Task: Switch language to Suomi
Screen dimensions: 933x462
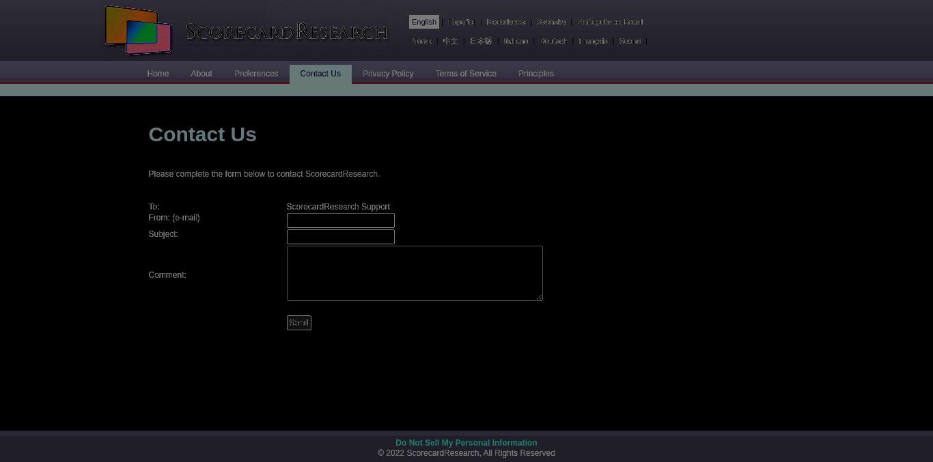Action: 630,41
